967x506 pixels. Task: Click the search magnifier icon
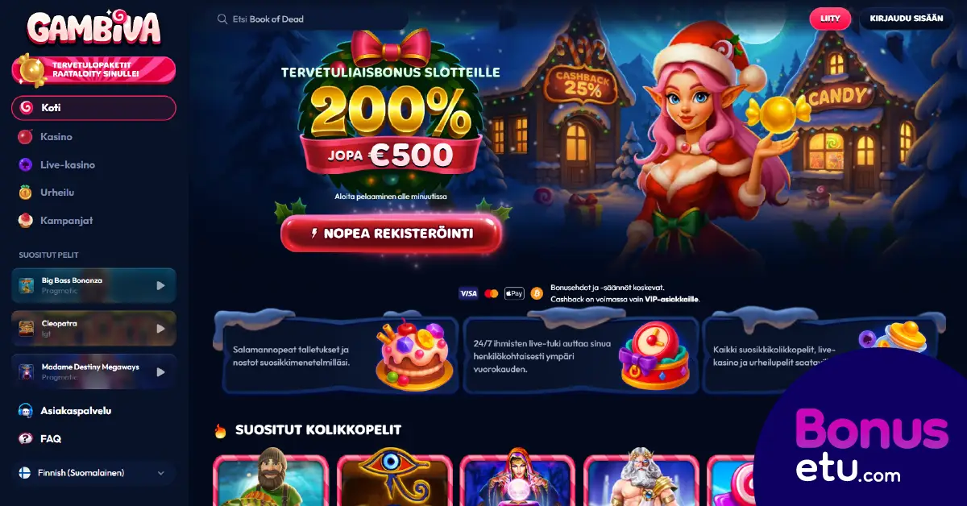coord(222,19)
